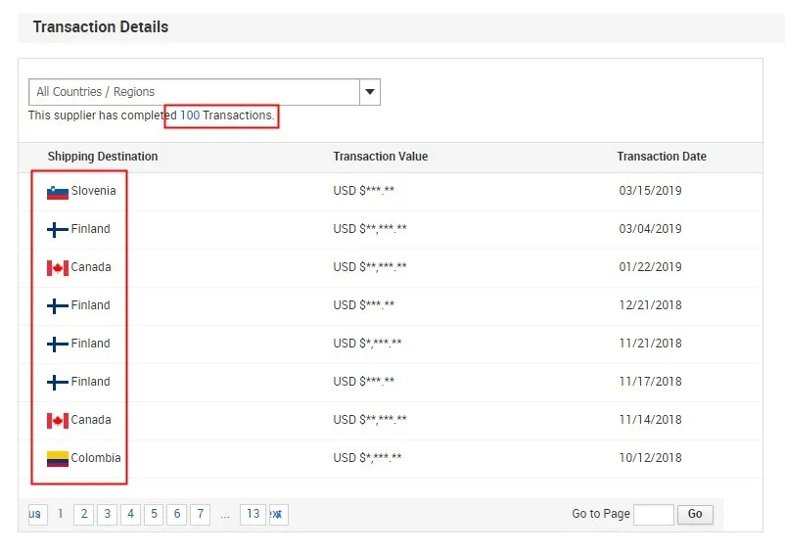Image resolution: width=785 pixels, height=552 pixels.
Task: Open the All Countries / Regions dropdown
Action: pos(194,92)
